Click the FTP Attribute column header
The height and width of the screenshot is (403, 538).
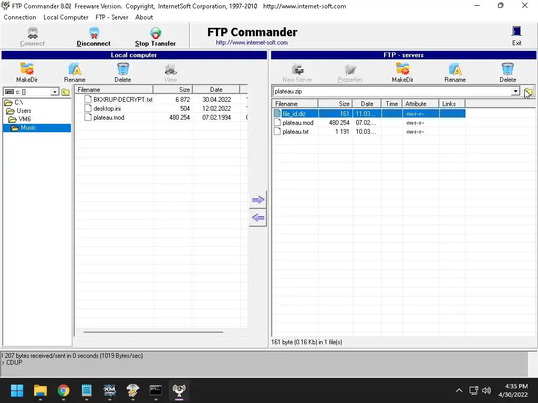click(420, 104)
